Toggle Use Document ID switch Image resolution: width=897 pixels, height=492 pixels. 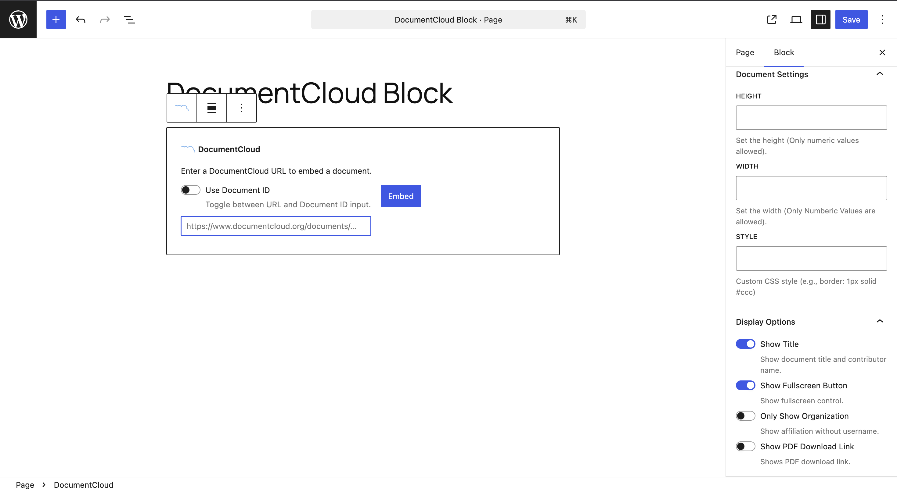[190, 190]
